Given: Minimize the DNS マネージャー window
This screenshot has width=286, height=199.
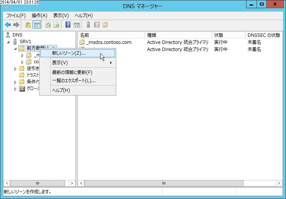Looking at the screenshot, I should [x=251, y=4].
